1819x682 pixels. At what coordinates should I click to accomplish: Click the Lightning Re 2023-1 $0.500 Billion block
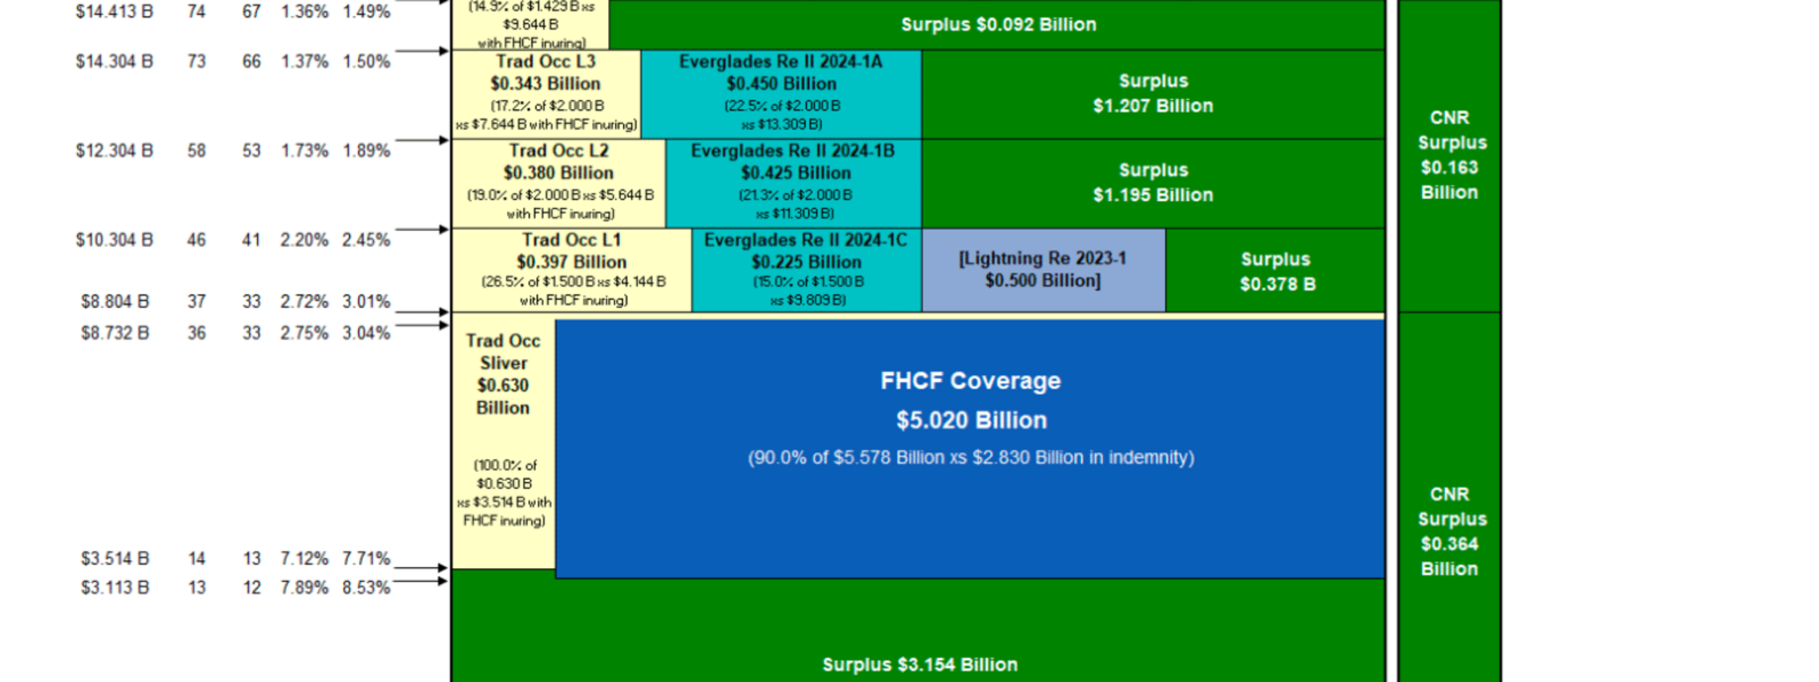click(x=1042, y=270)
